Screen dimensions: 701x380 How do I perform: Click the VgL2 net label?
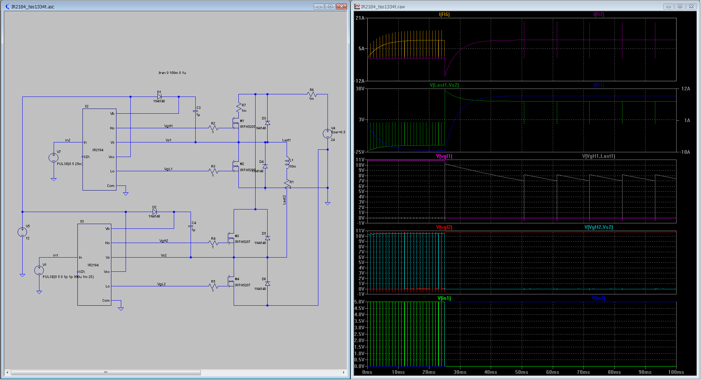(161, 284)
